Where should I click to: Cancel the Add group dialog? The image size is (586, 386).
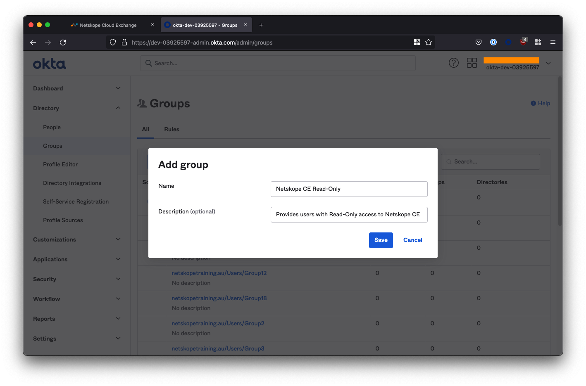[x=412, y=240]
